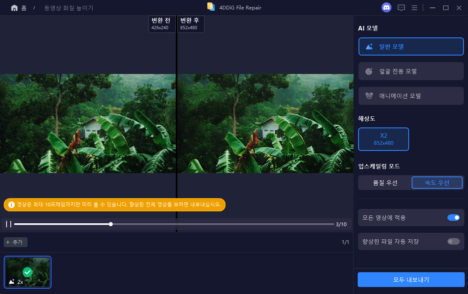Switch to 품질 우선 mode
Image resolution: width=468 pixels, height=294 pixels.
[x=385, y=183]
